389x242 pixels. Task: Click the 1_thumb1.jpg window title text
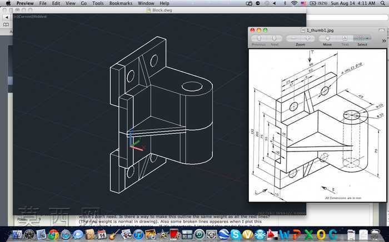click(320, 30)
